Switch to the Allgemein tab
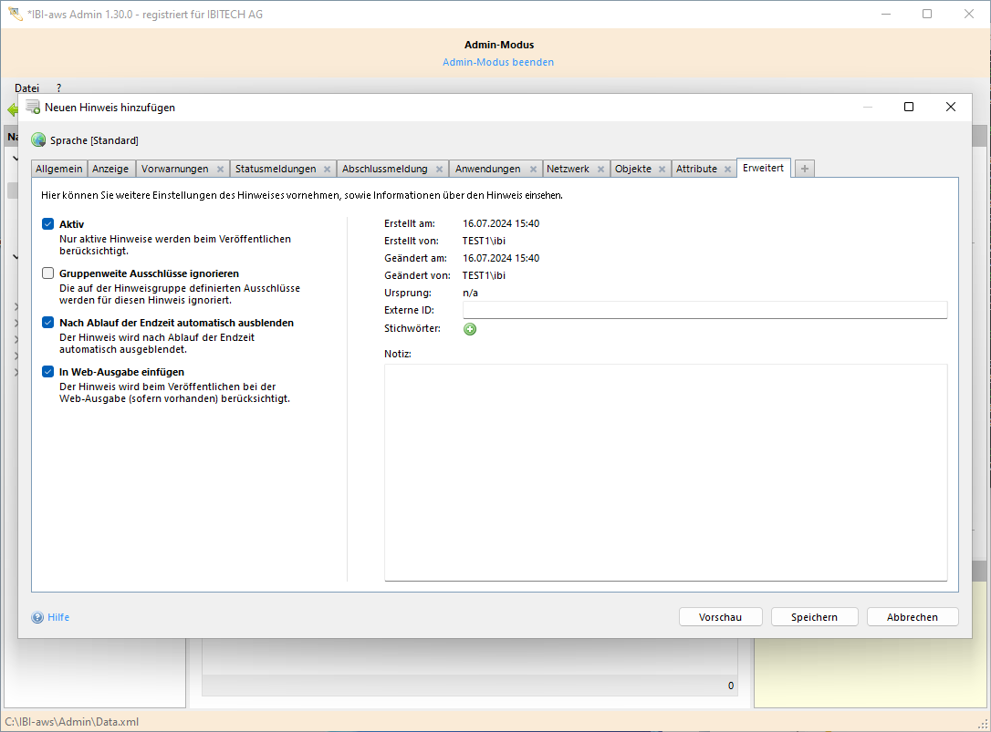This screenshot has height=732, width=991. tap(59, 169)
